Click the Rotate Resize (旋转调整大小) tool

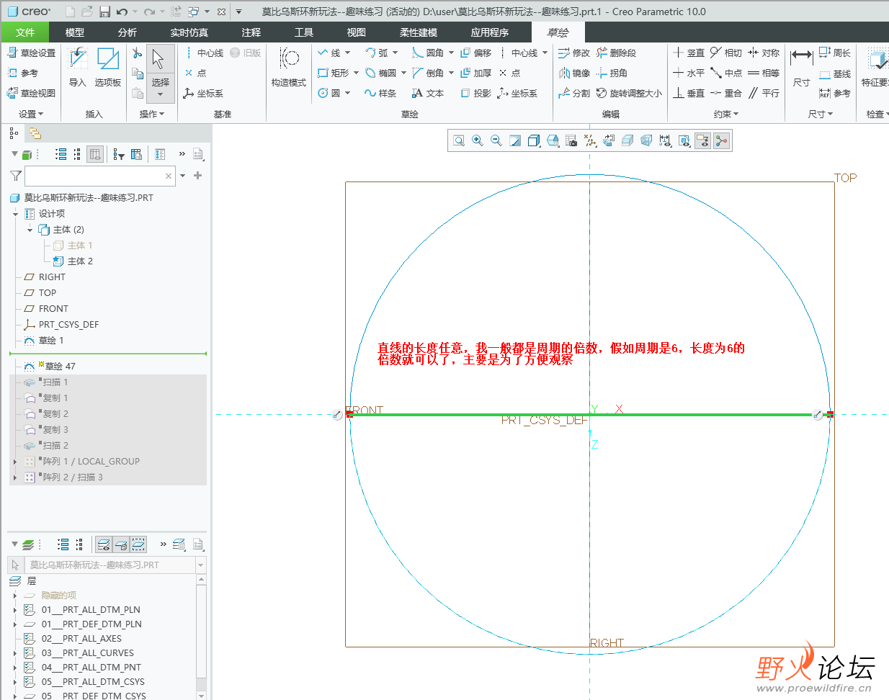click(x=628, y=93)
